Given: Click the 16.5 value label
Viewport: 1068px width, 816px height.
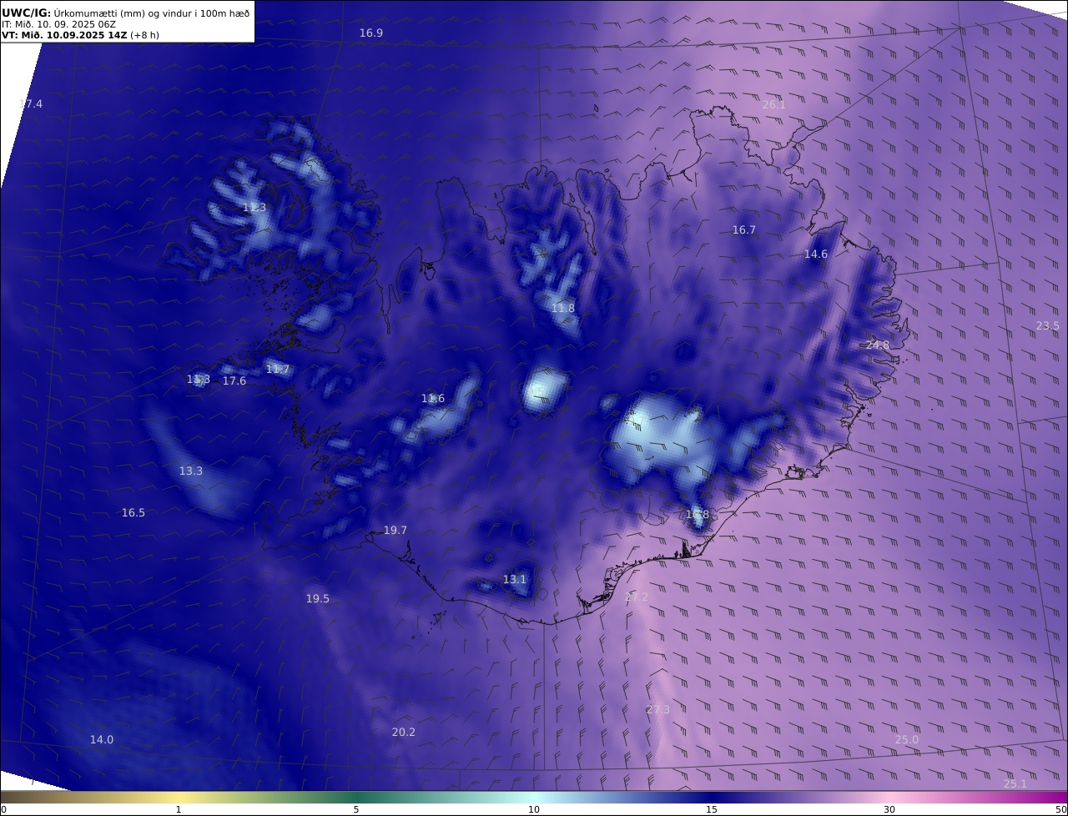Looking at the screenshot, I should pos(133,513).
